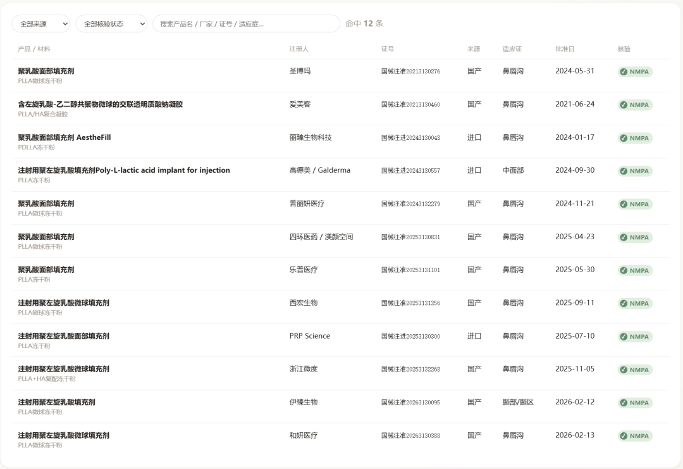This screenshot has width=683, height=469.
Task: Click certificate number 国械注准20213130460
Action: 411,104
